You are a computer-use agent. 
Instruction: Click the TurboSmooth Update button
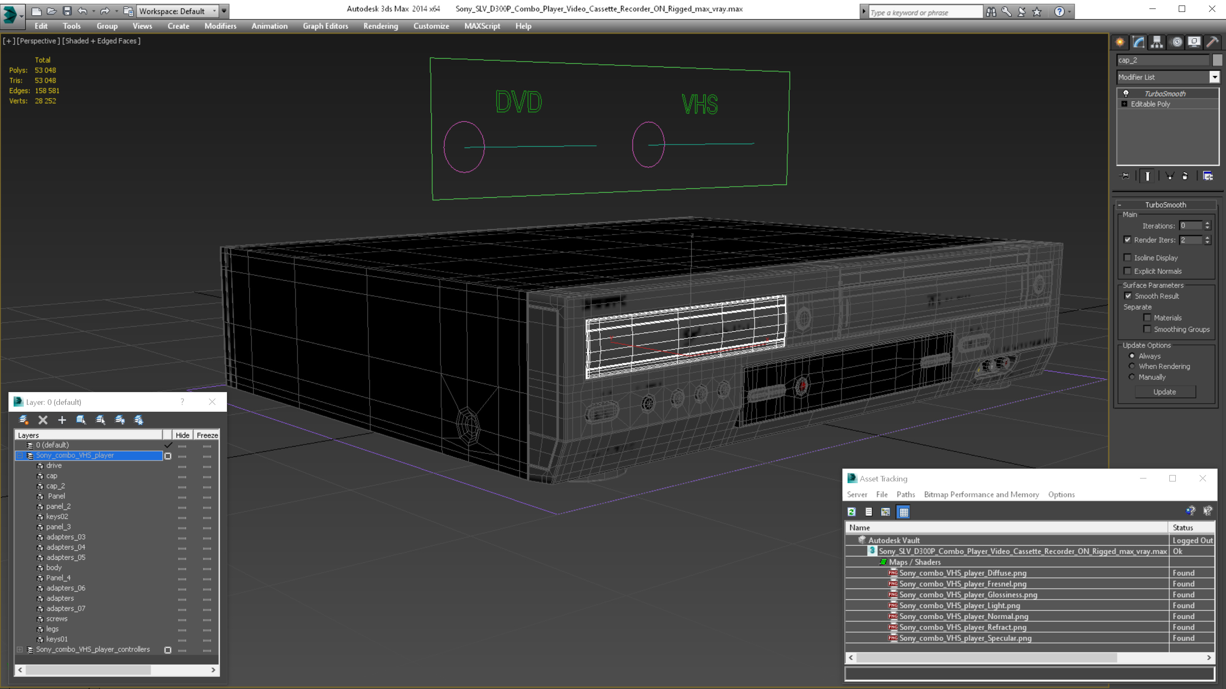click(x=1165, y=392)
